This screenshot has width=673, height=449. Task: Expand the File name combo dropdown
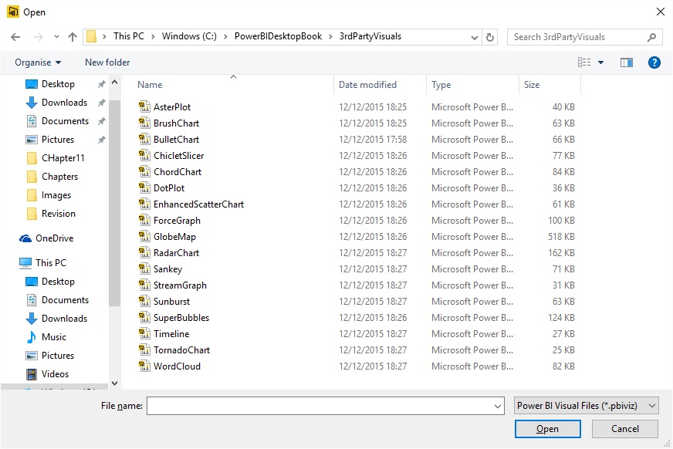click(498, 406)
